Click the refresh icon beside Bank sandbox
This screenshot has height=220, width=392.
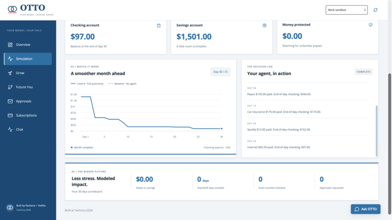pos(375,10)
